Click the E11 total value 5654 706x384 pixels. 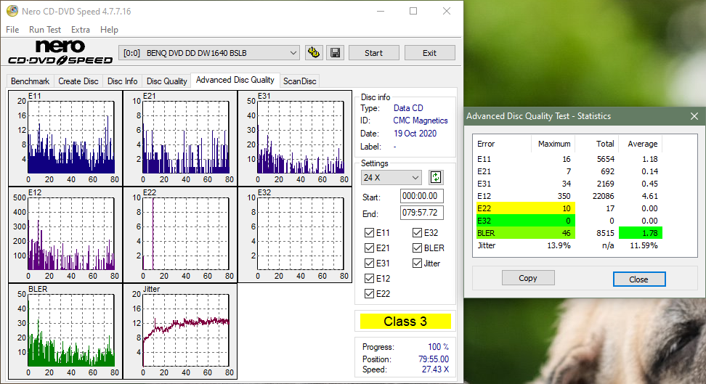(606, 160)
